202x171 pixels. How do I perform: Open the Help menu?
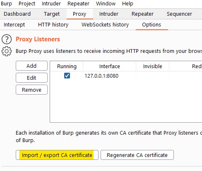tap(127, 4)
